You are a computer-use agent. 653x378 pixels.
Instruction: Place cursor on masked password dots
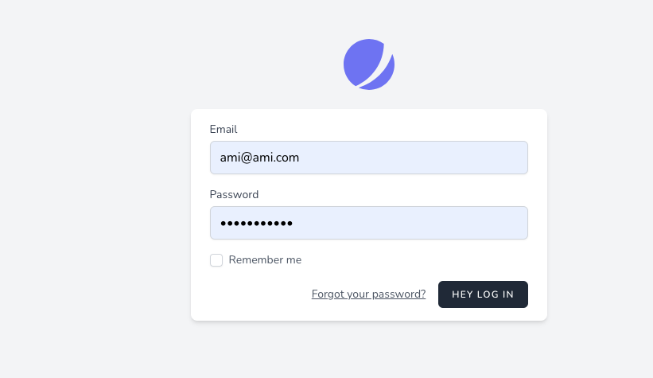[257, 224]
